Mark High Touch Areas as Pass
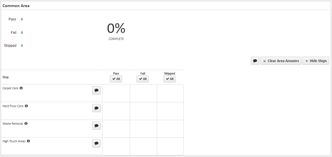This screenshot has height=157, width=332. click(x=116, y=146)
